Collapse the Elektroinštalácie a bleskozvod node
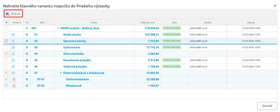280x112 pixels. [61, 73]
